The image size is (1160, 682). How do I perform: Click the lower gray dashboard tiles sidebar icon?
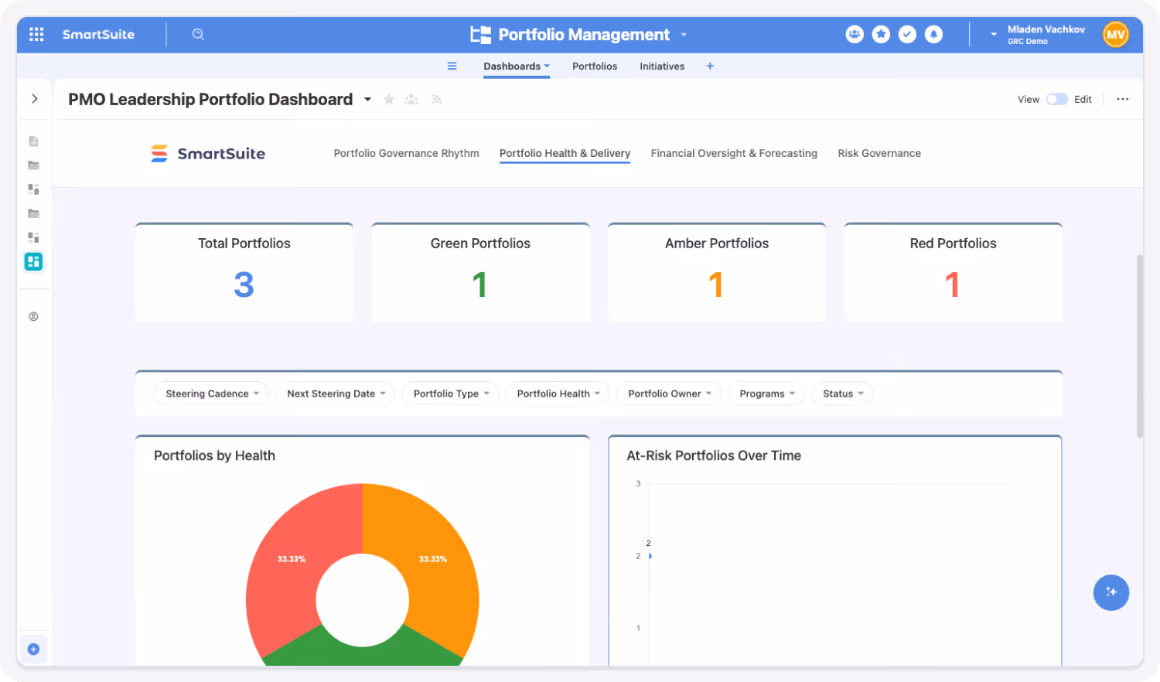click(33, 237)
